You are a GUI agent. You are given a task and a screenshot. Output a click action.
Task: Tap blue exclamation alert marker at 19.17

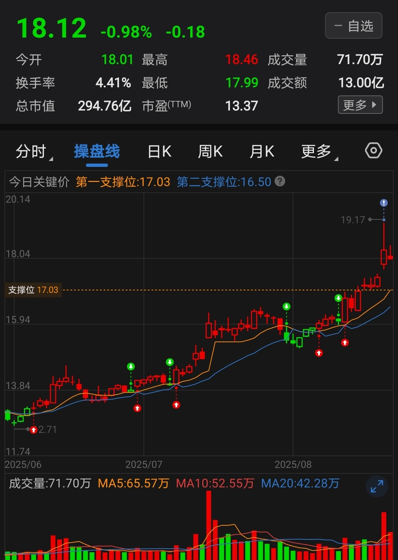tap(384, 203)
